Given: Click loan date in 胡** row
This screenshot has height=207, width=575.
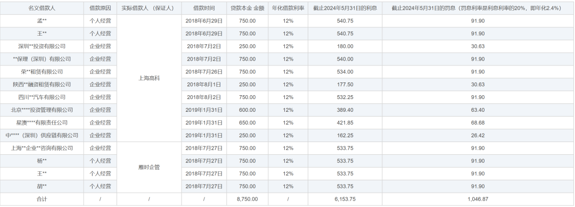Looking at the screenshot, I should tap(204, 186).
